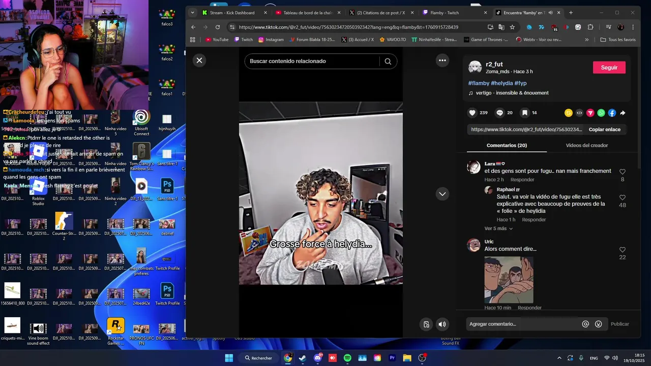Like Lara's comment with heart

[x=623, y=172]
